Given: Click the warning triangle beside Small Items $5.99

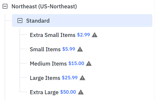Looking at the screenshot, I should tap(80, 49).
